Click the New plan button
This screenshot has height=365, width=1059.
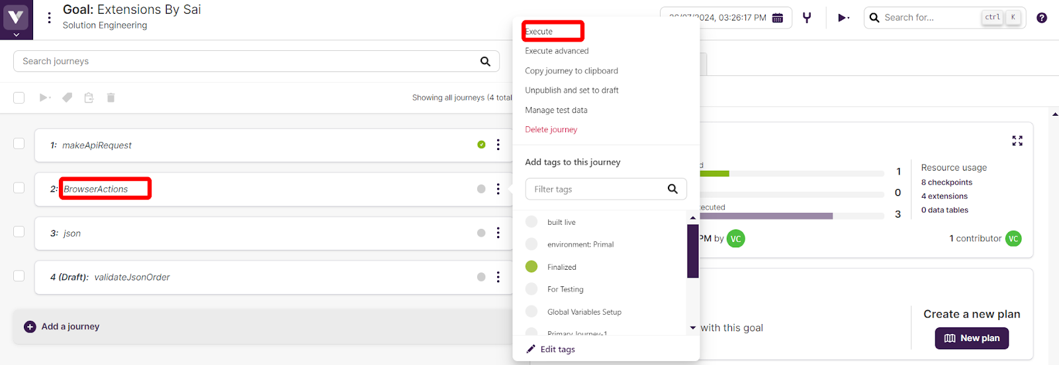tap(972, 338)
